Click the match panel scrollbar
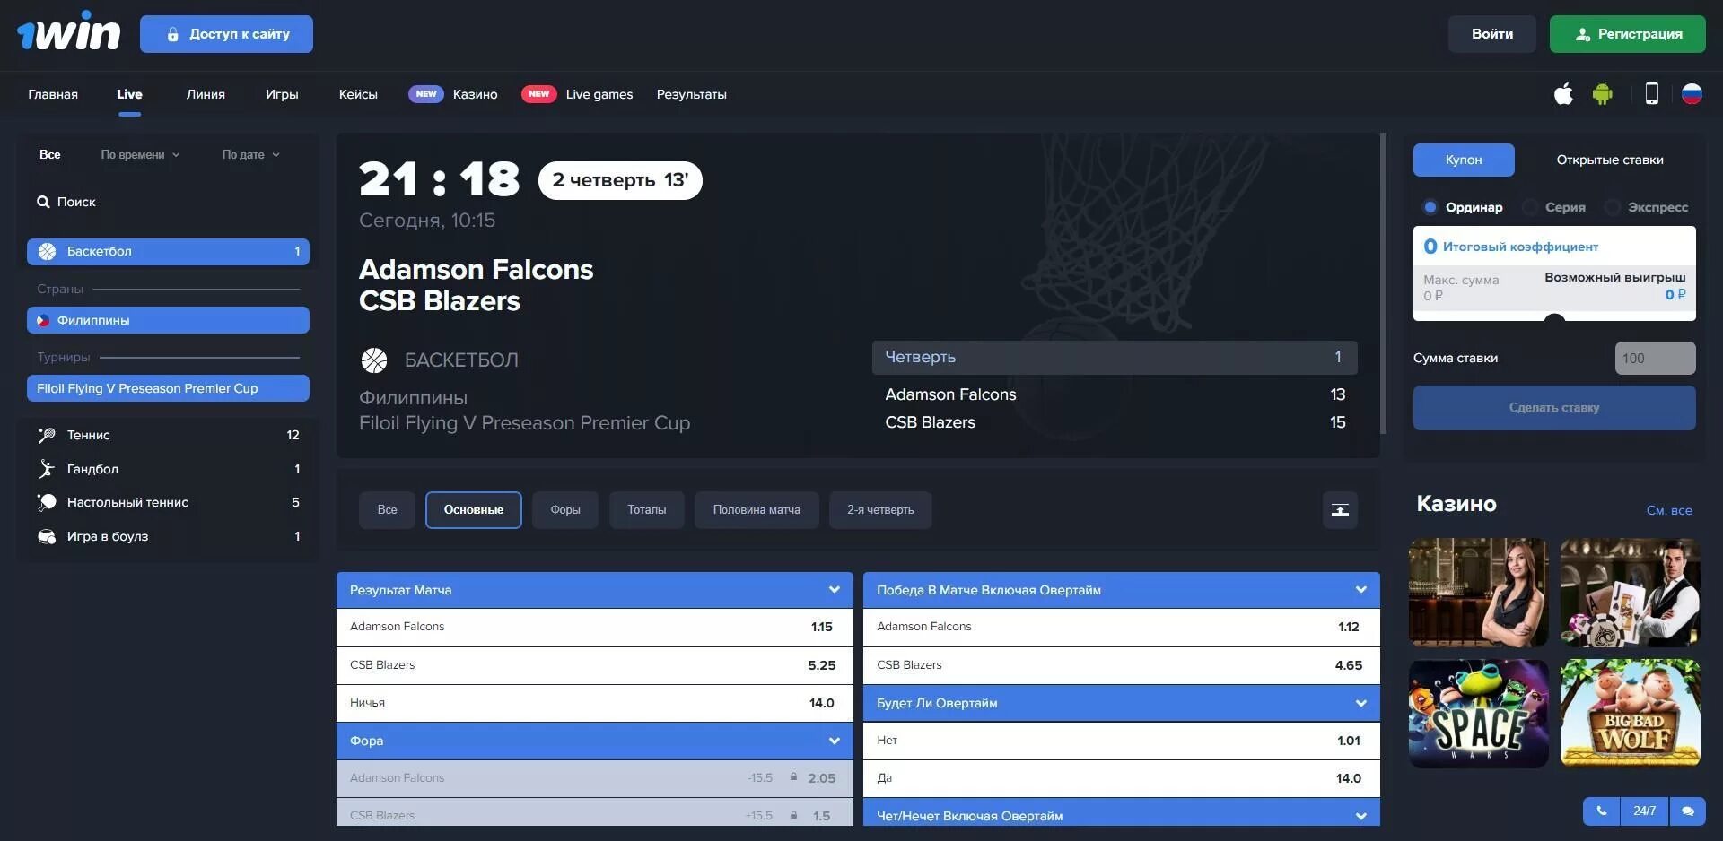 tap(1383, 282)
